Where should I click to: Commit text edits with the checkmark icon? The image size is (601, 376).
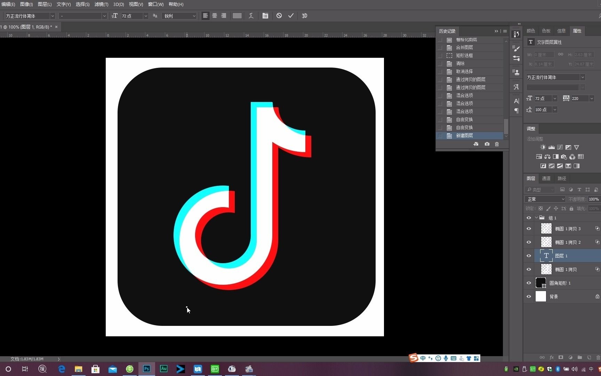[x=291, y=16]
